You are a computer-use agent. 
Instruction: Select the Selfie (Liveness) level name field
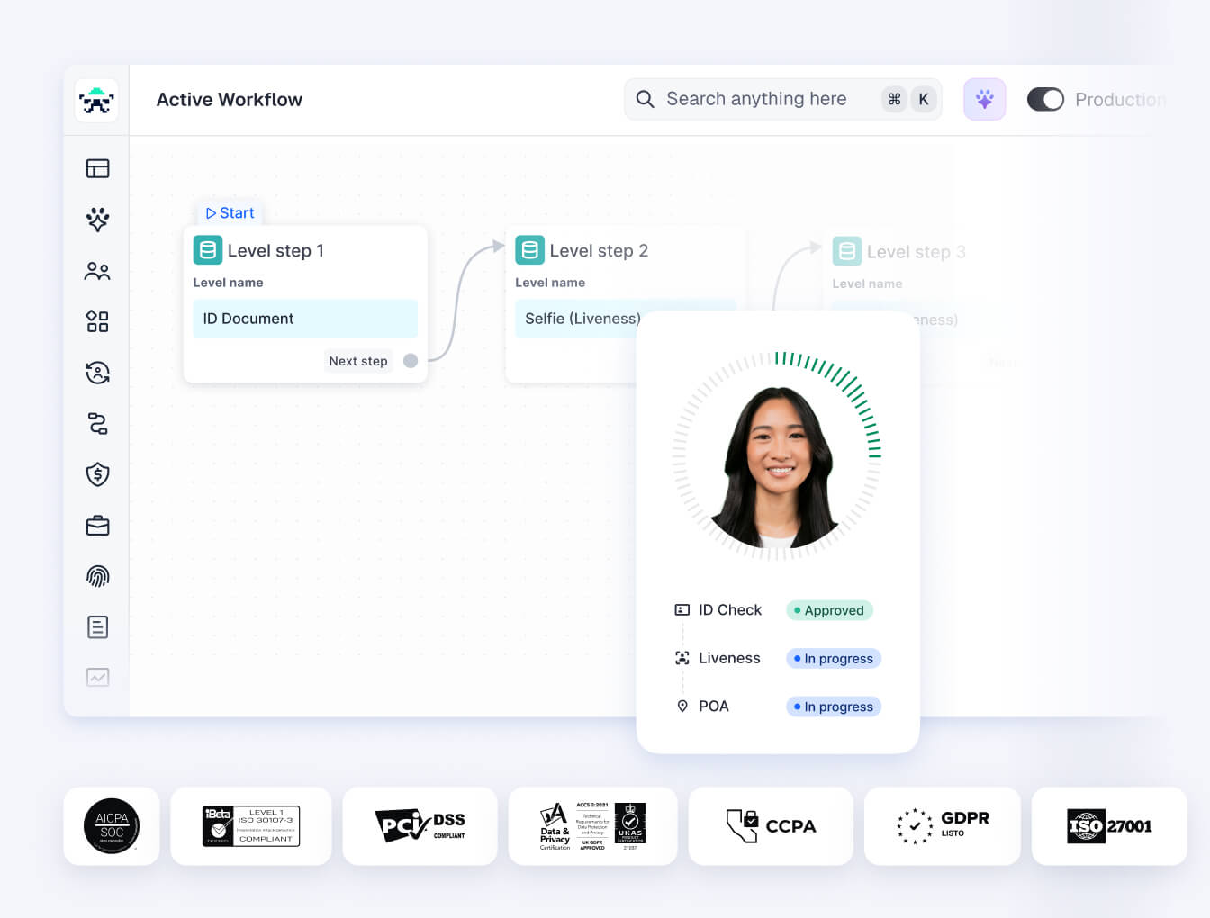click(625, 319)
